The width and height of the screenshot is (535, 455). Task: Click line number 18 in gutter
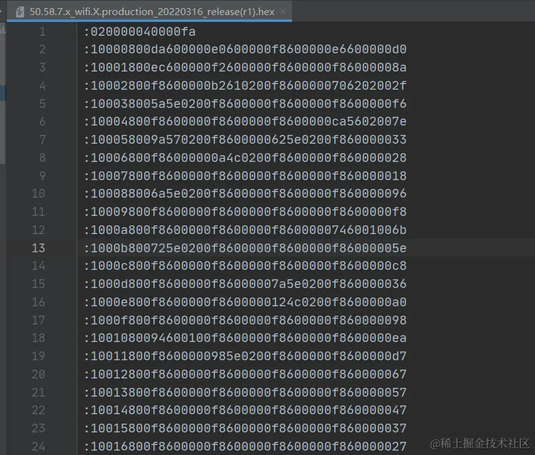click(38, 338)
